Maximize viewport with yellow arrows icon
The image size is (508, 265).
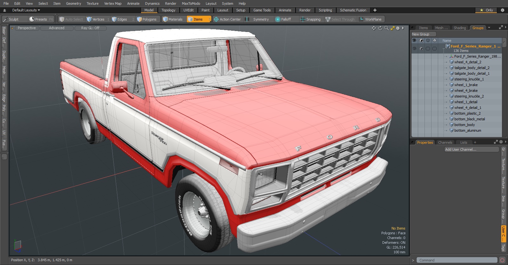tap(392, 28)
